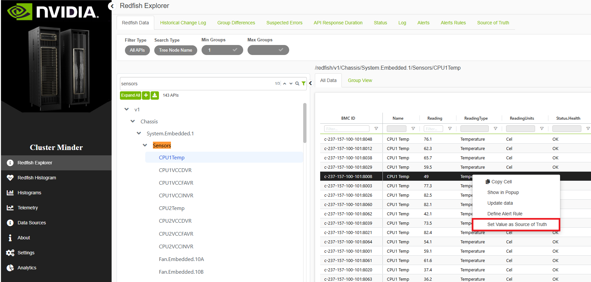Switch to the Historical Change Log tab
The height and width of the screenshot is (282, 591).
pyautogui.click(x=183, y=23)
